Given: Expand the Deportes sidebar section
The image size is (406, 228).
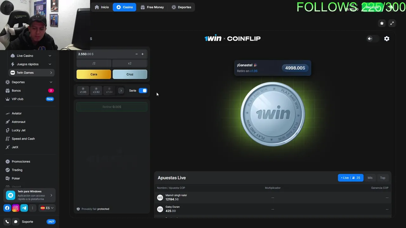Looking at the screenshot, I should [x=51, y=82].
